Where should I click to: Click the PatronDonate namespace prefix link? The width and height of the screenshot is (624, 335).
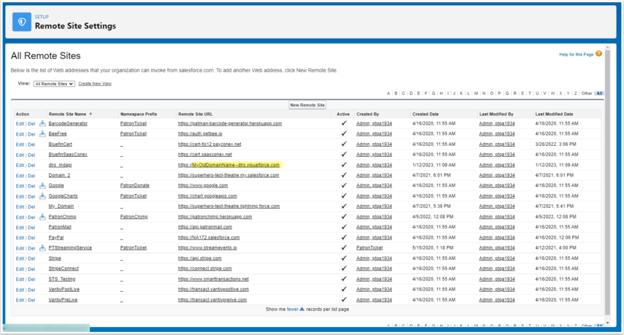point(134,185)
